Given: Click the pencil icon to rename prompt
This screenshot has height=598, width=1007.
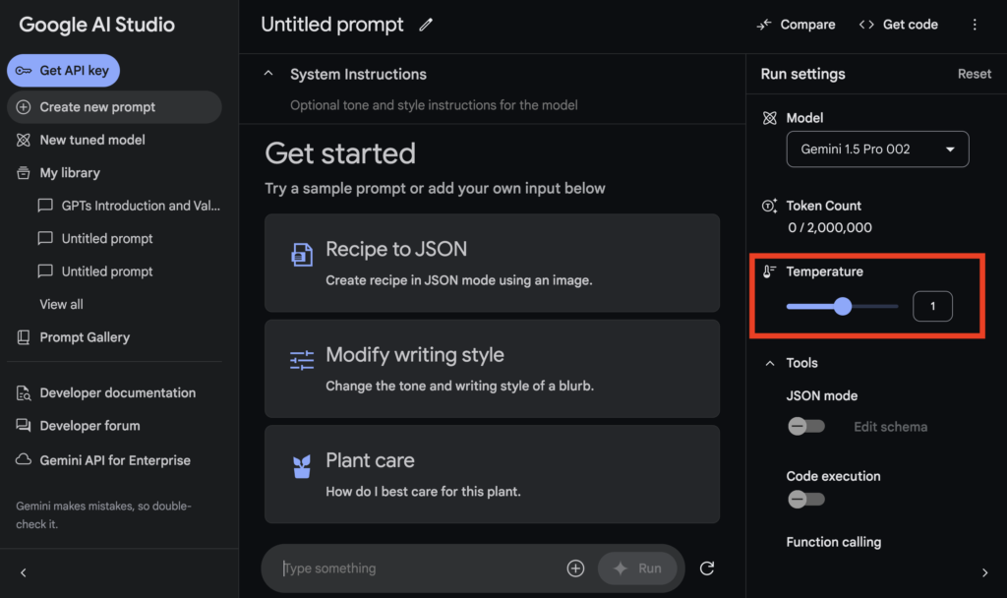Looking at the screenshot, I should 426,25.
